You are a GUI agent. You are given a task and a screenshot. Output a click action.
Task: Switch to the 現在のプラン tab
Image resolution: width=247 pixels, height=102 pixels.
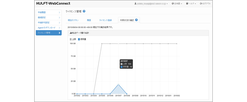pyautogui.click(x=73, y=20)
